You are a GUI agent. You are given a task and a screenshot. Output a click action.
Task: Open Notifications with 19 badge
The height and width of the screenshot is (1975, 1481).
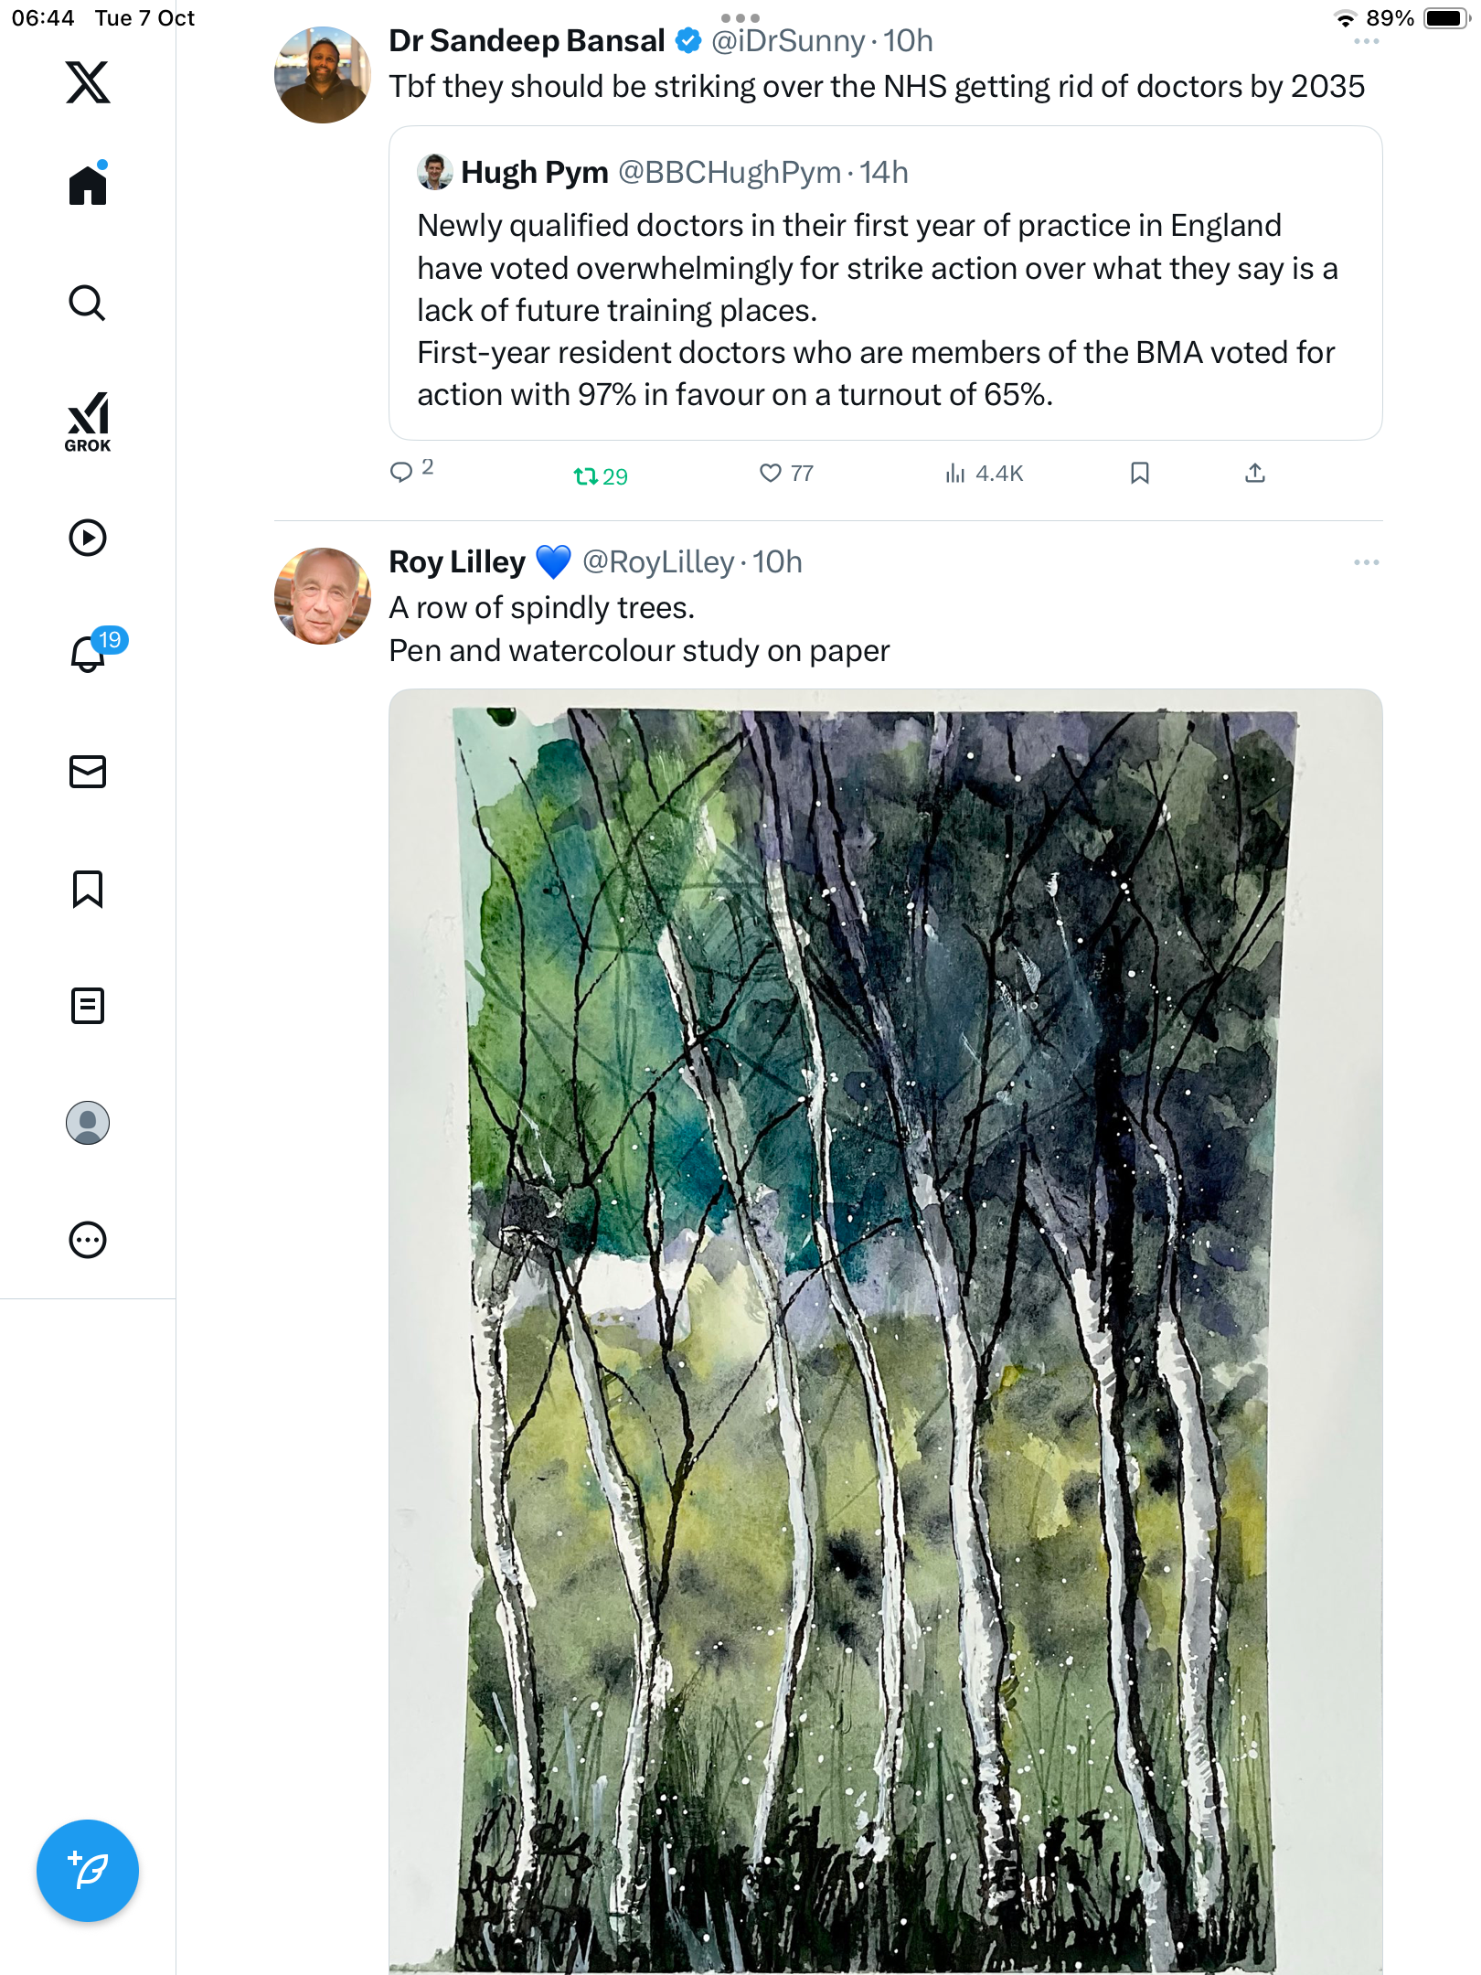point(90,653)
